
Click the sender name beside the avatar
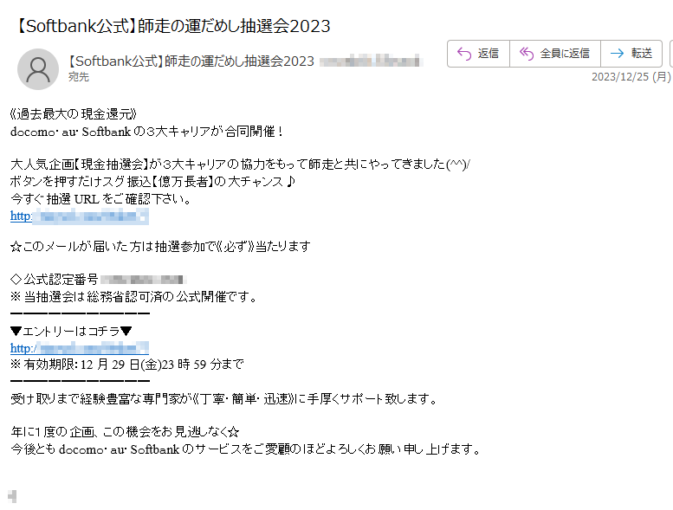191,61
